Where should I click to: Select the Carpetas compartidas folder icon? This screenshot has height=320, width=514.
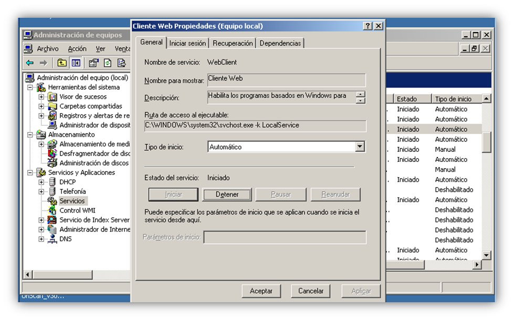coord(53,106)
